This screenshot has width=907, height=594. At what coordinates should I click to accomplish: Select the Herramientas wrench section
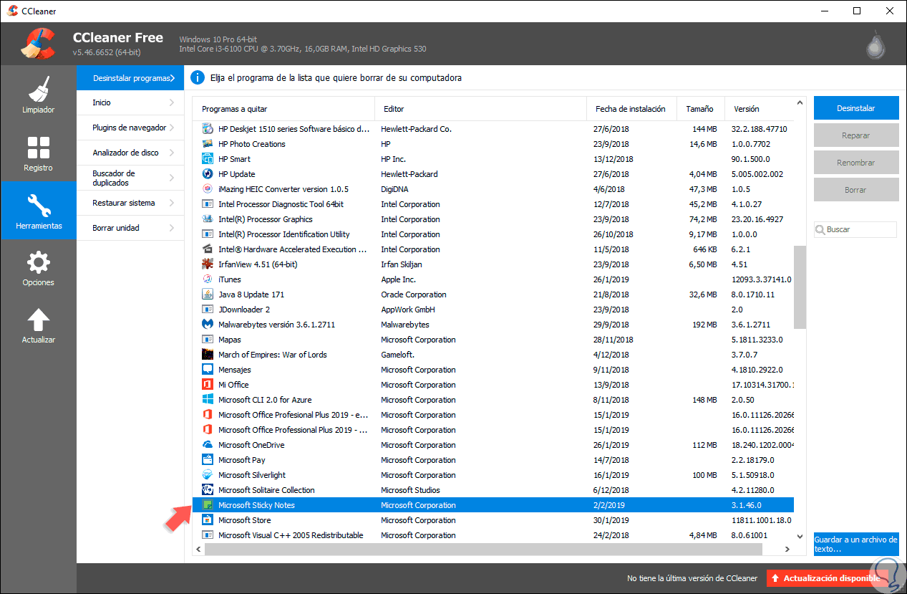click(38, 210)
